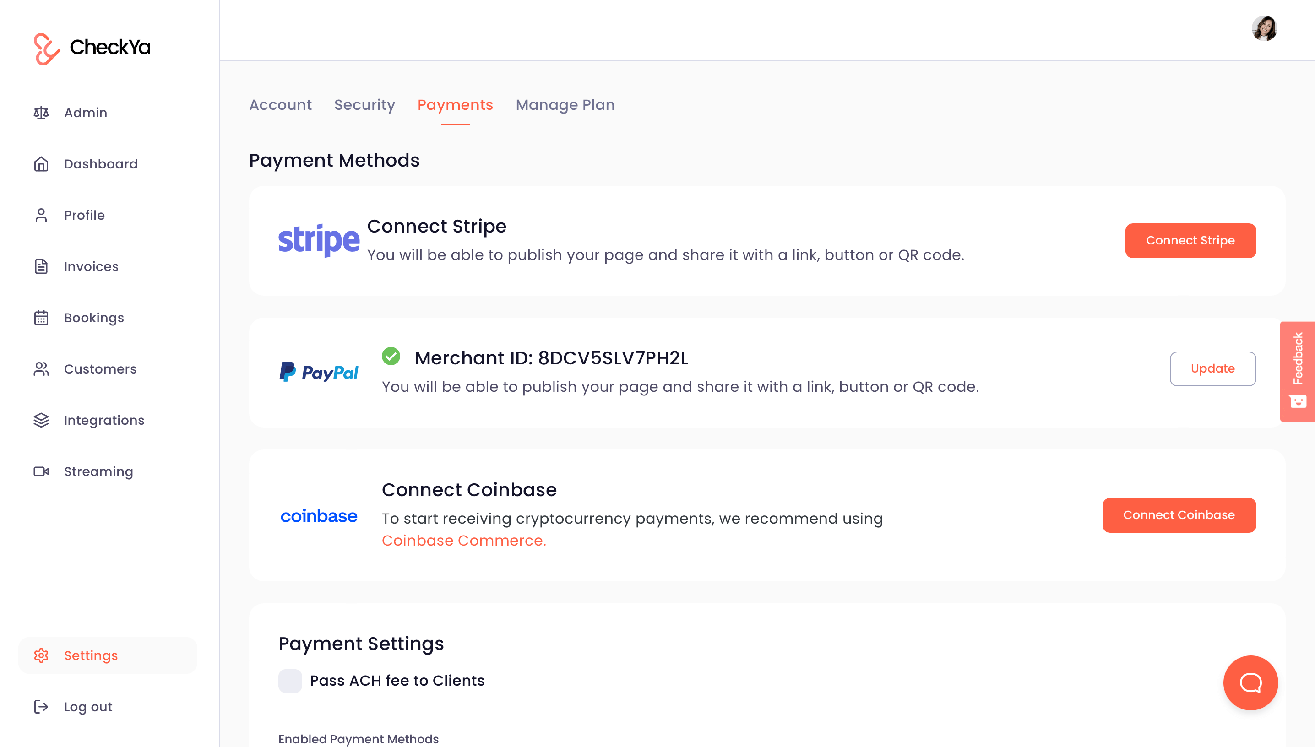Screen dimensions: 1315x747
Task: Toggle the PayPal connected status indicator
Action: (390, 356)
